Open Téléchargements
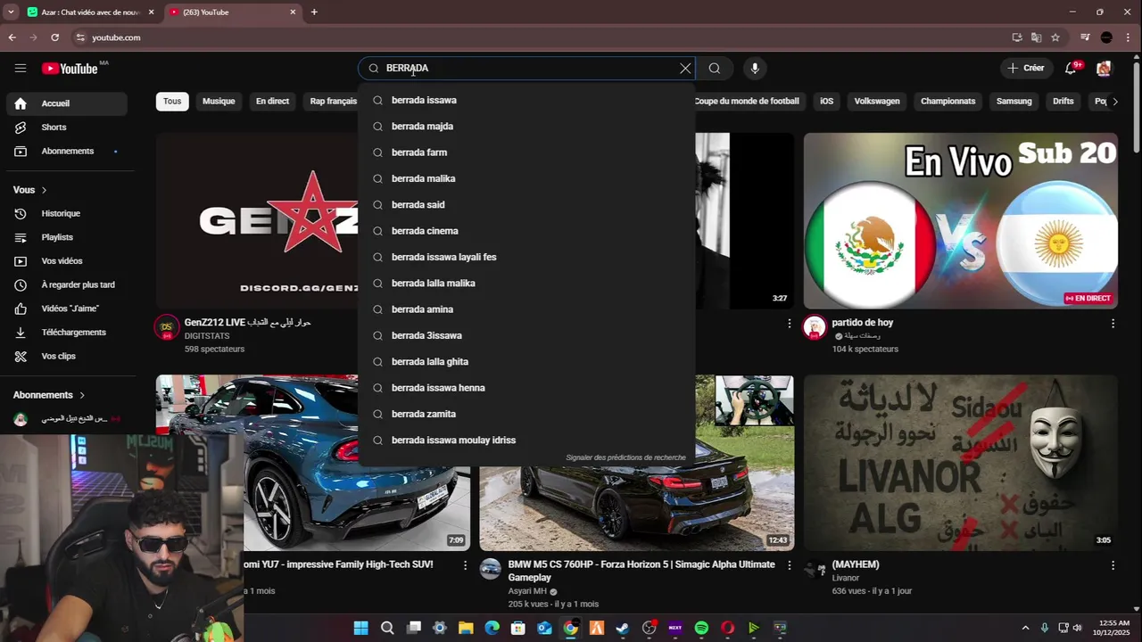Screen dimensions: 1142x642 coord(68,333)
